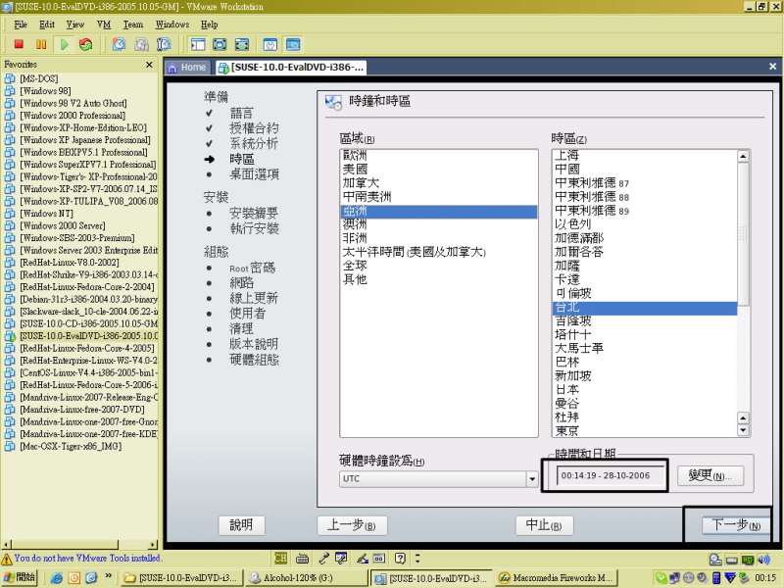This screenshot has width=784, height=588.
Task: Open the snapshot manager wrench icon
Action: pyautogui.click(x=164, y=44)
